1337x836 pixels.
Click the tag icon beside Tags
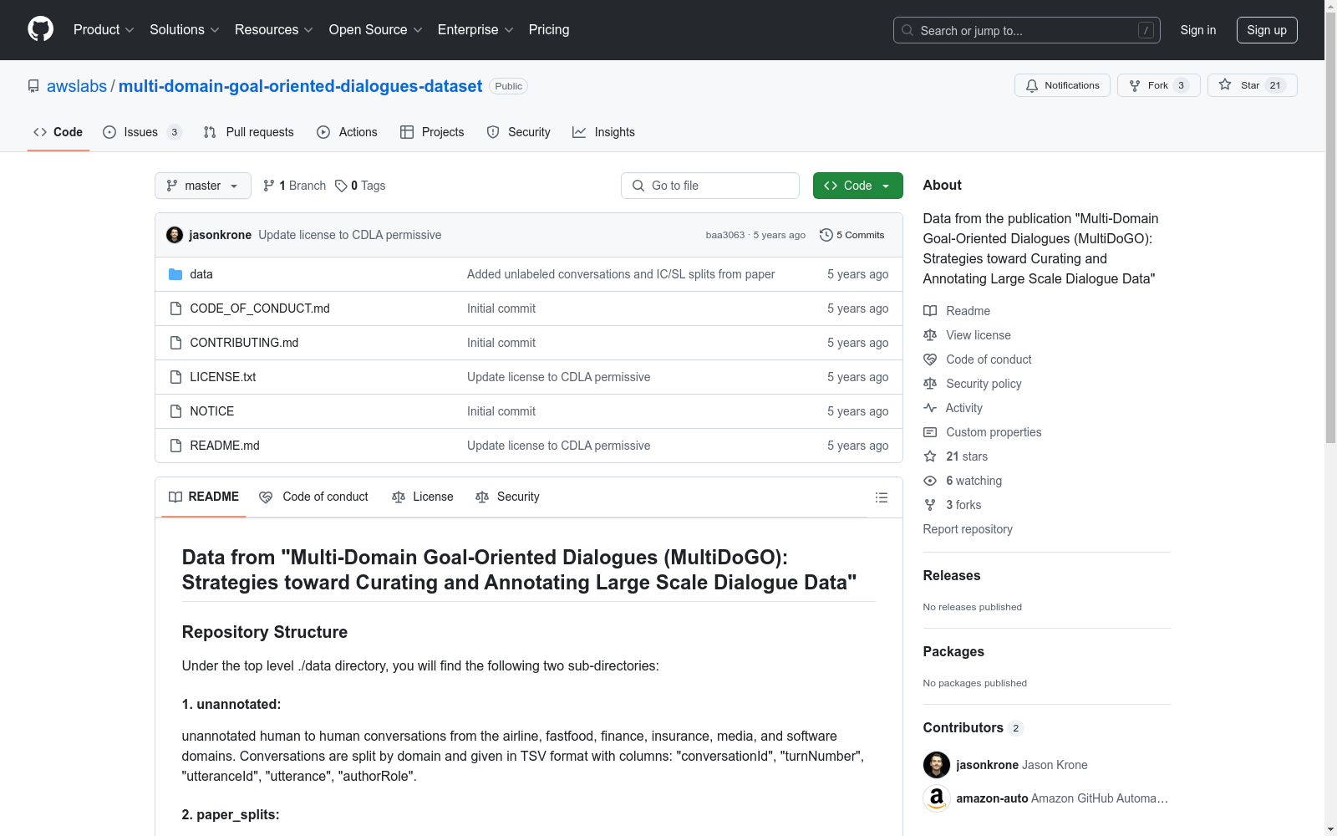pos(341,186)
